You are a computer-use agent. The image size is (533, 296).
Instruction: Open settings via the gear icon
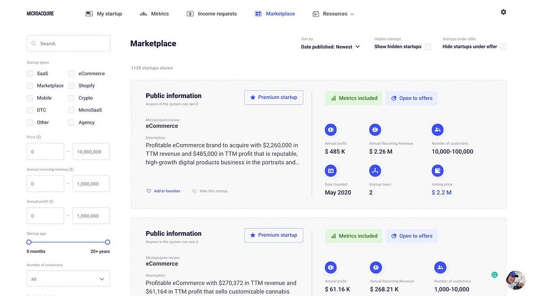click(x=503, y=12)
